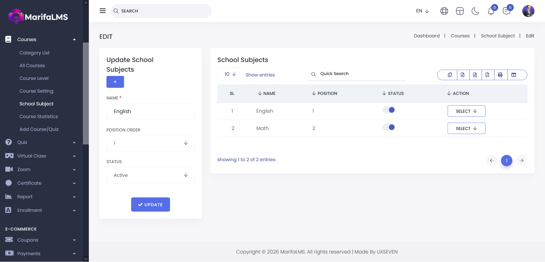
Task: Export the table as CSV file
Action: tap(475, 75)
